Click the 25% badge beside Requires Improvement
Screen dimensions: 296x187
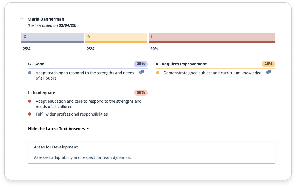[x=268, y=64]
